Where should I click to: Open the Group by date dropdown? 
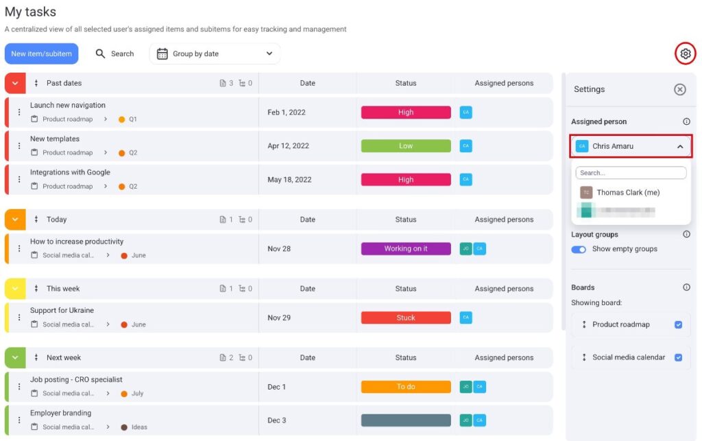pyautogui.click(x=215, y=53)
